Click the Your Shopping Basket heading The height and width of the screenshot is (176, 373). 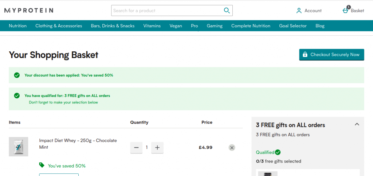(x=54, y=55)
